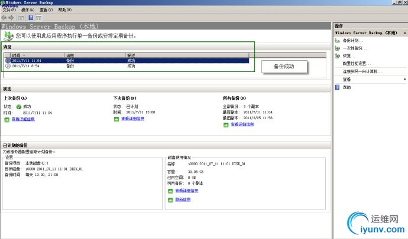Click the green arrow icon under 上次备份
The image size is (408, 239).
(x=7, y=119)
